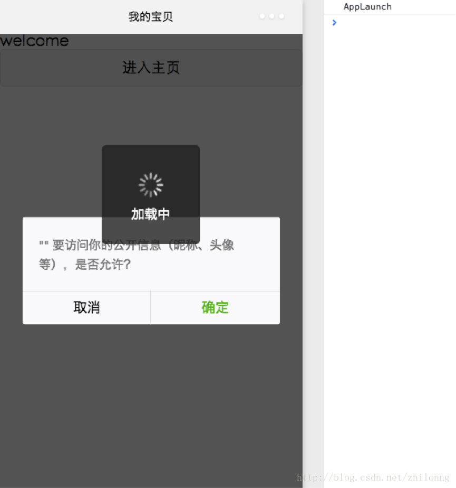Click the loading progress spinner control

tap(150, 184)
